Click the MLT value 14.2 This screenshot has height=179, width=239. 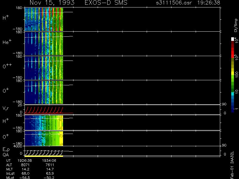click(x=26, y=169)
